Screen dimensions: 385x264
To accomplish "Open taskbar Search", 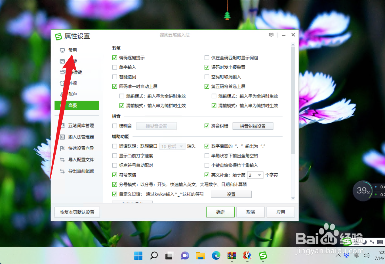I will click(154, 255).
